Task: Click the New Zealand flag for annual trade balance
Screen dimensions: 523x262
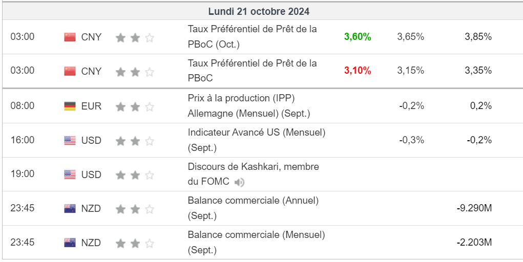Action: [x=70, y=208]
